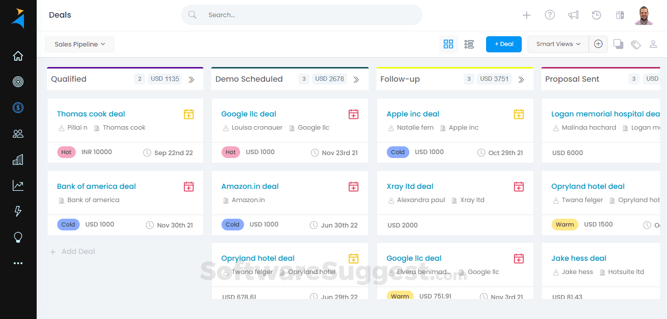This screenshot has height=319, width=667.
Task: Click the overlapping squares icon in toolbar
Action: coord(618,44)
